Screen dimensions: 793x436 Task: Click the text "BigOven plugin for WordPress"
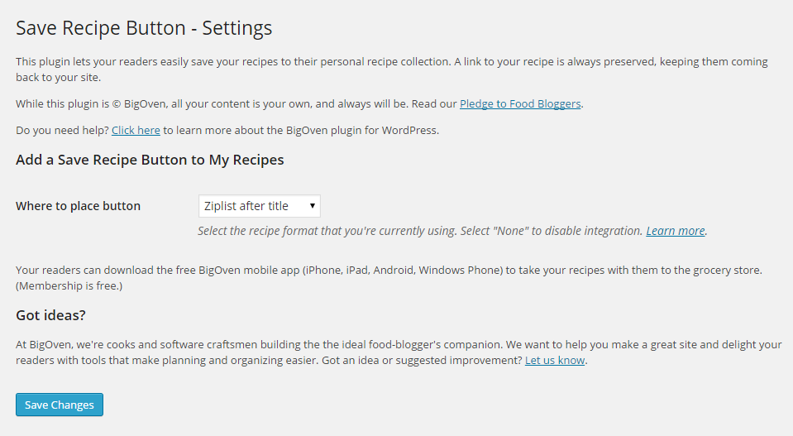(x=362, y=130)
